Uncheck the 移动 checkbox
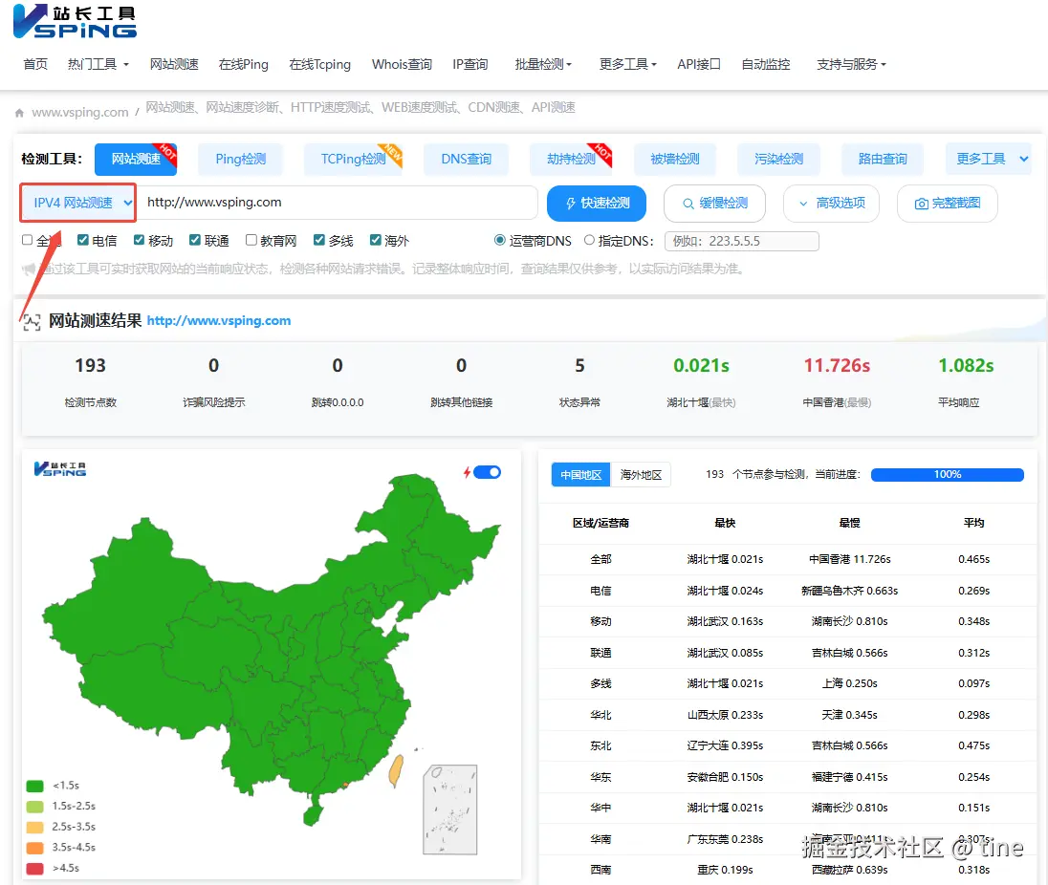 tap(139, 240)
